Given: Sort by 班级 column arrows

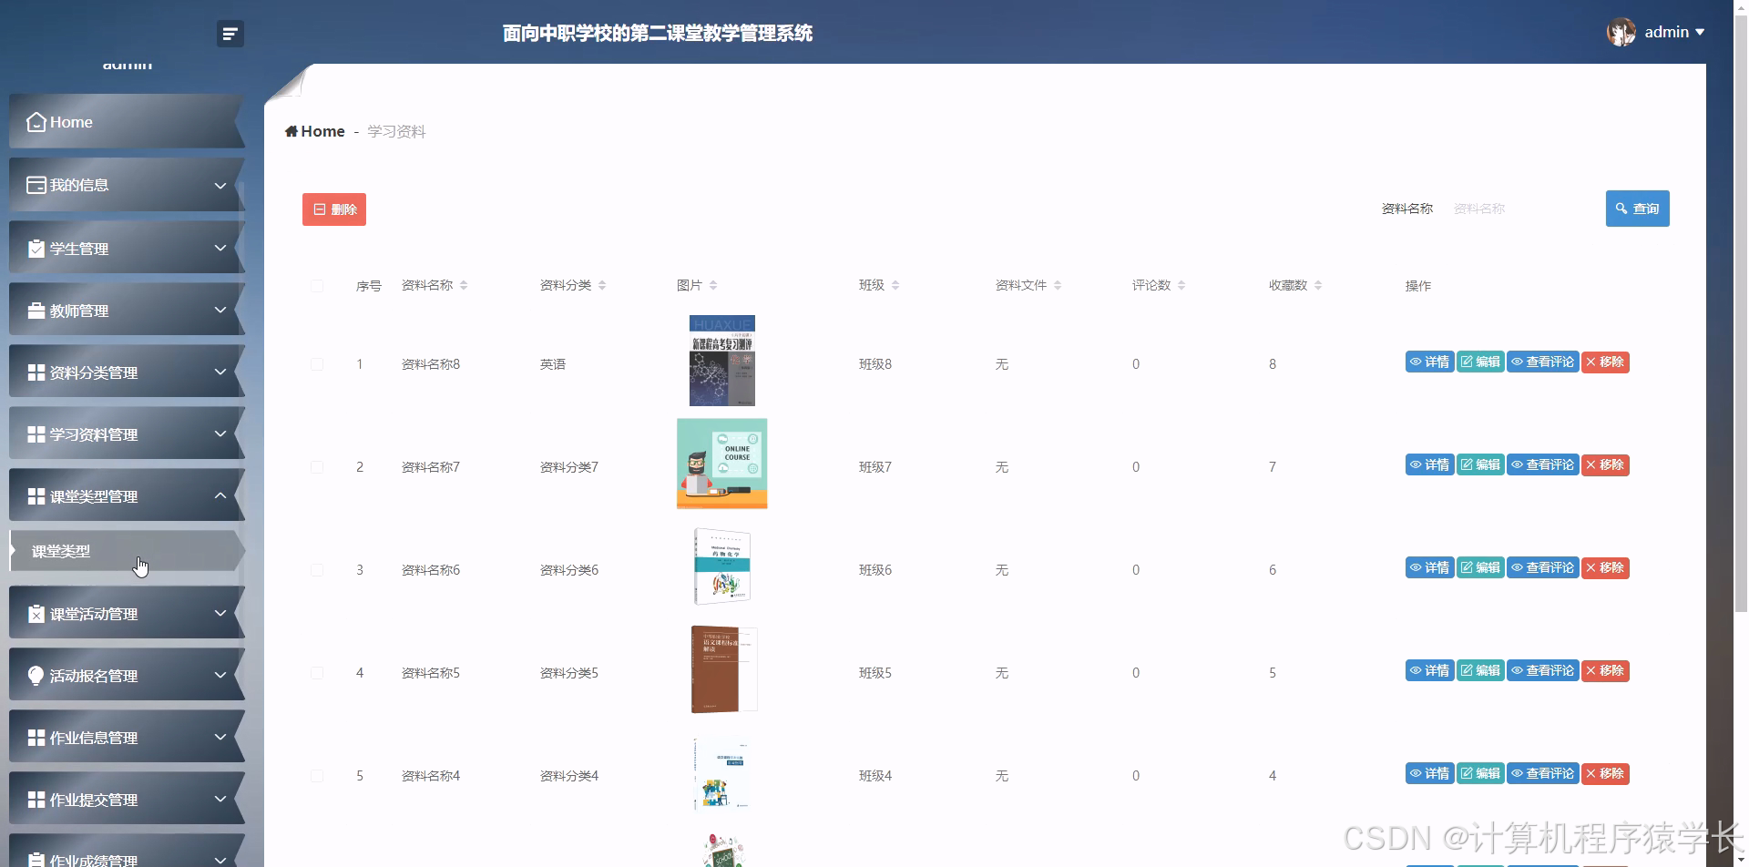Looking at the screenshot, I should 895,285.
